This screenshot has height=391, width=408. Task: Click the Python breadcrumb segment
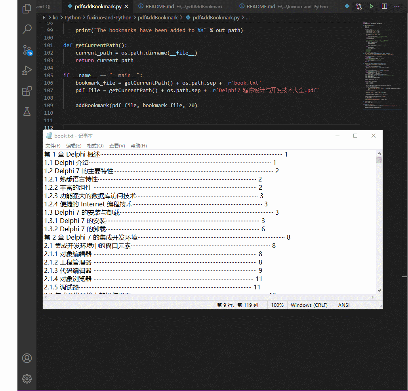point(72,17)
